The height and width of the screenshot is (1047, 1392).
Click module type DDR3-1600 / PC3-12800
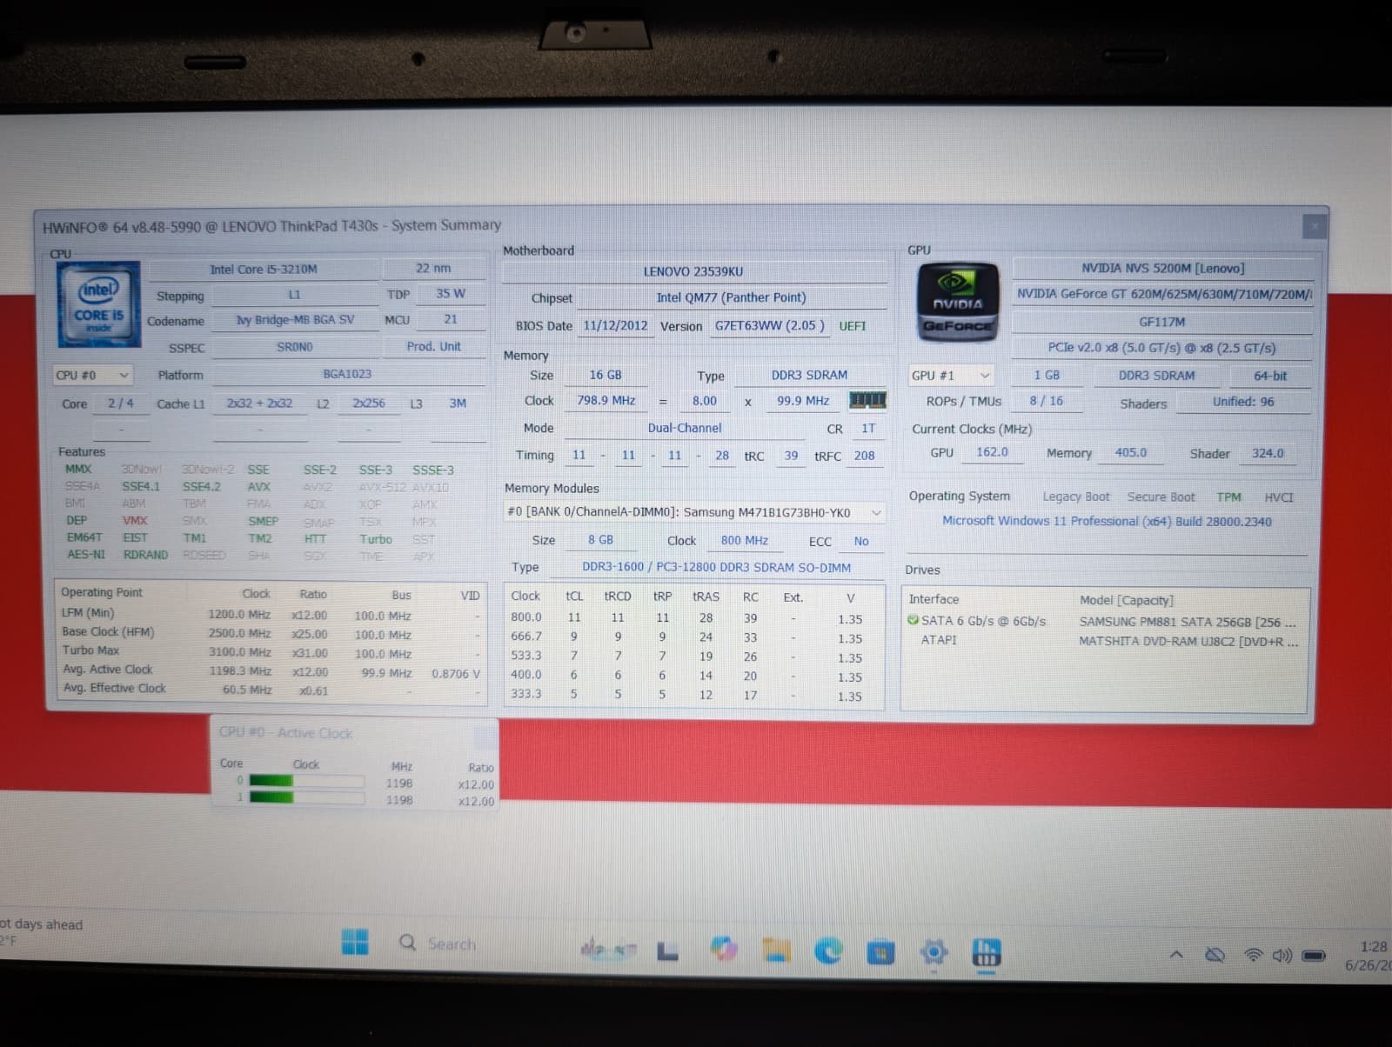coord(717,567)
